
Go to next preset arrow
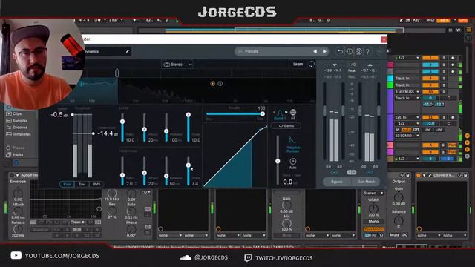coord(324,51)
